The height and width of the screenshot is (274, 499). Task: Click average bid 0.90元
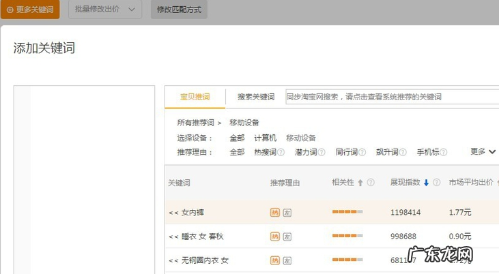(x=460, y=237)
